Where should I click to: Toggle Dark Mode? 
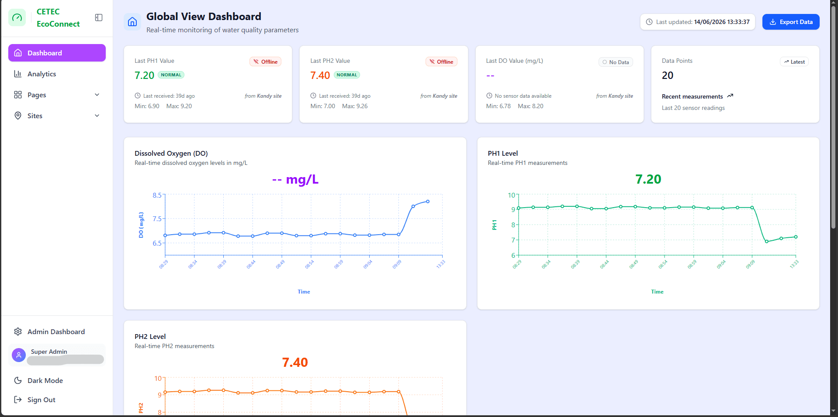click(57, 380)
